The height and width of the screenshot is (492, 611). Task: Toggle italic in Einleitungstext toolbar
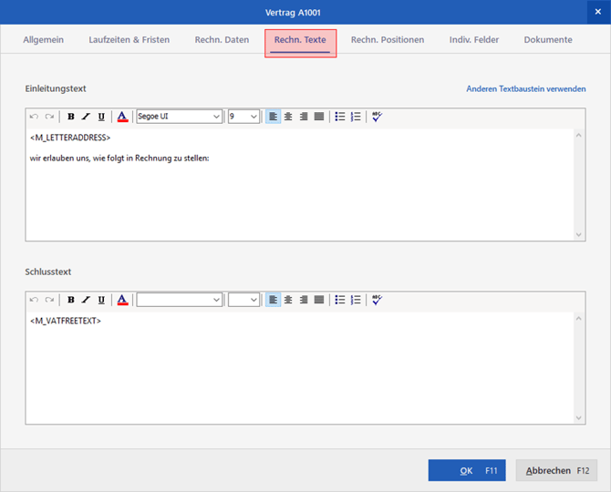pyautogui.click(x=86, y=117)
